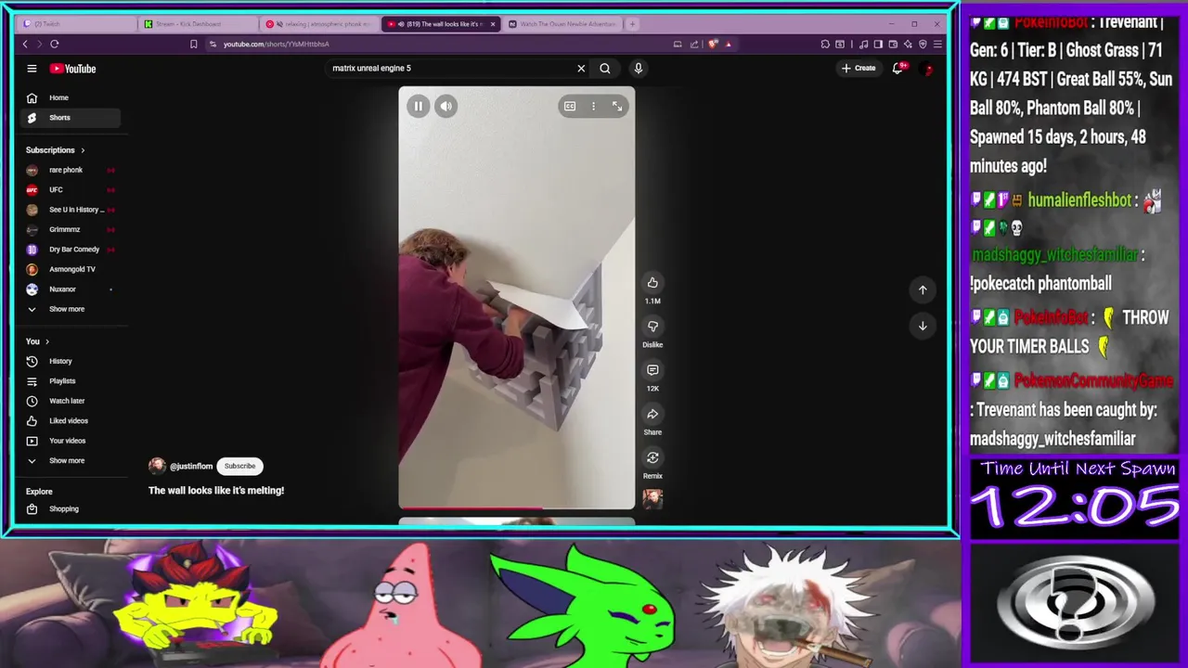Click the Create button
Screen dimensions: 1188x668
(x=859, y=68)
